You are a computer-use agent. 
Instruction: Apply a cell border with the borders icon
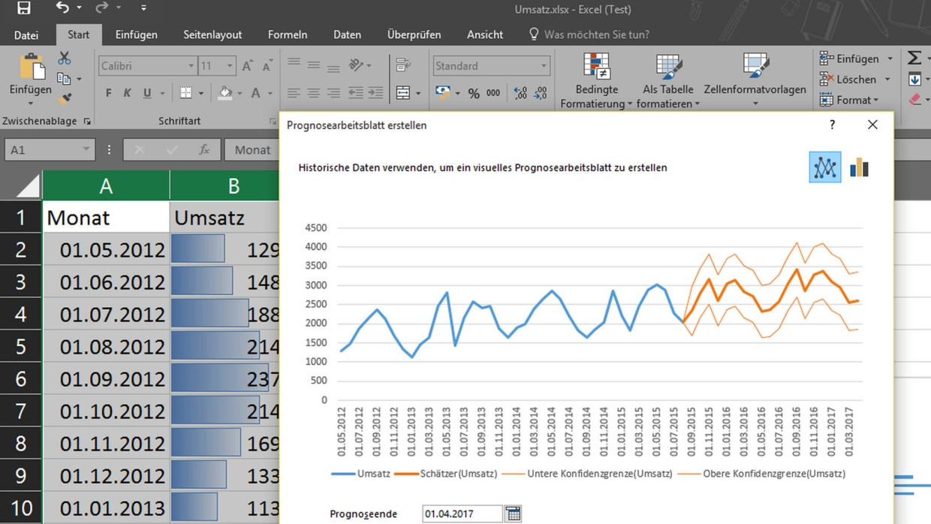click(x=186, y=93)
